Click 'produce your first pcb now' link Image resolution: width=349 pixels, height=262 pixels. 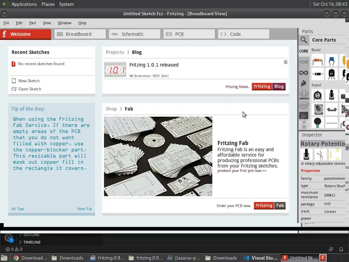pyautogui.click(x=242, y=171)
